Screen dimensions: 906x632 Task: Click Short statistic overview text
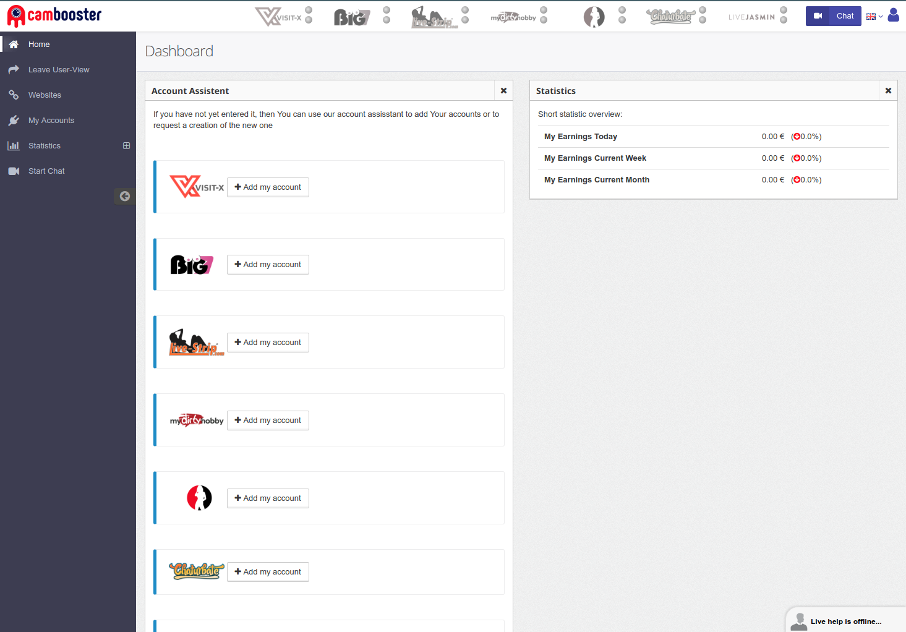(580, 114)
